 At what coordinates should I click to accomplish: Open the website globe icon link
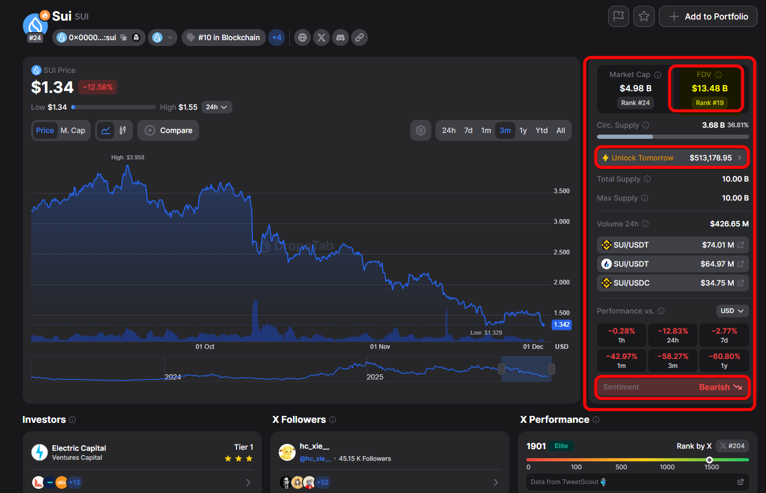pyautogui.click(x=302, y=37)
